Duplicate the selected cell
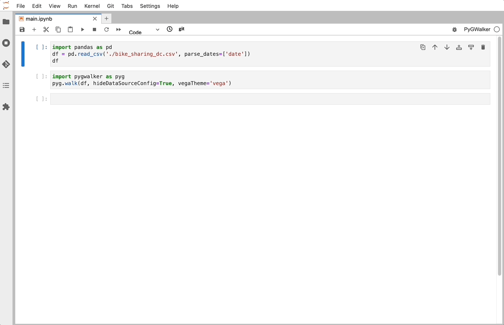This screenshot has width=504, height=325. (423, 47)
